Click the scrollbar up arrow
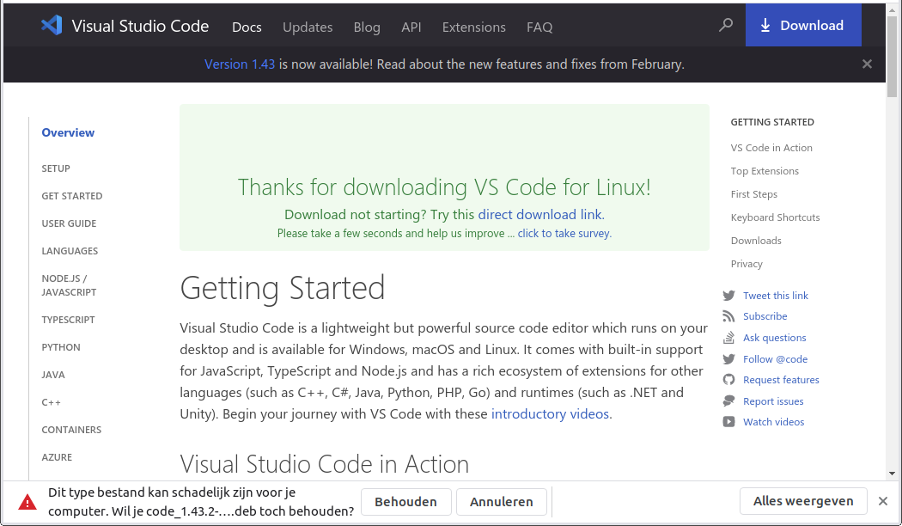The image size is (902, 526). [893, 9]
